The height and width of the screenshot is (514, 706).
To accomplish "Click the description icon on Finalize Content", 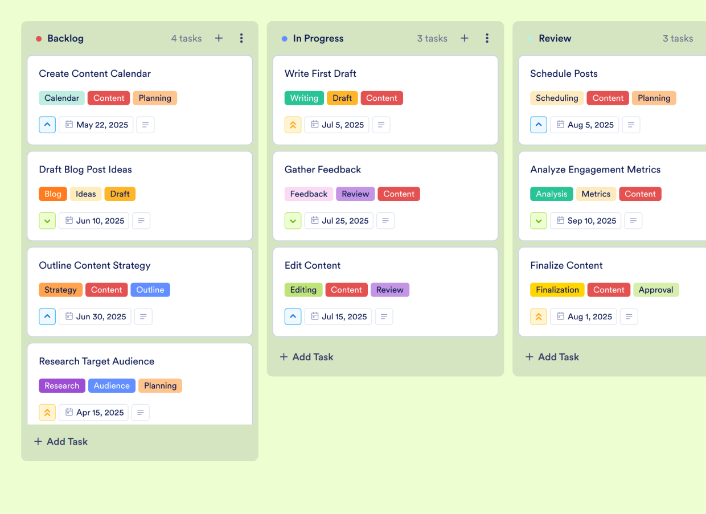I will (629, 316).
